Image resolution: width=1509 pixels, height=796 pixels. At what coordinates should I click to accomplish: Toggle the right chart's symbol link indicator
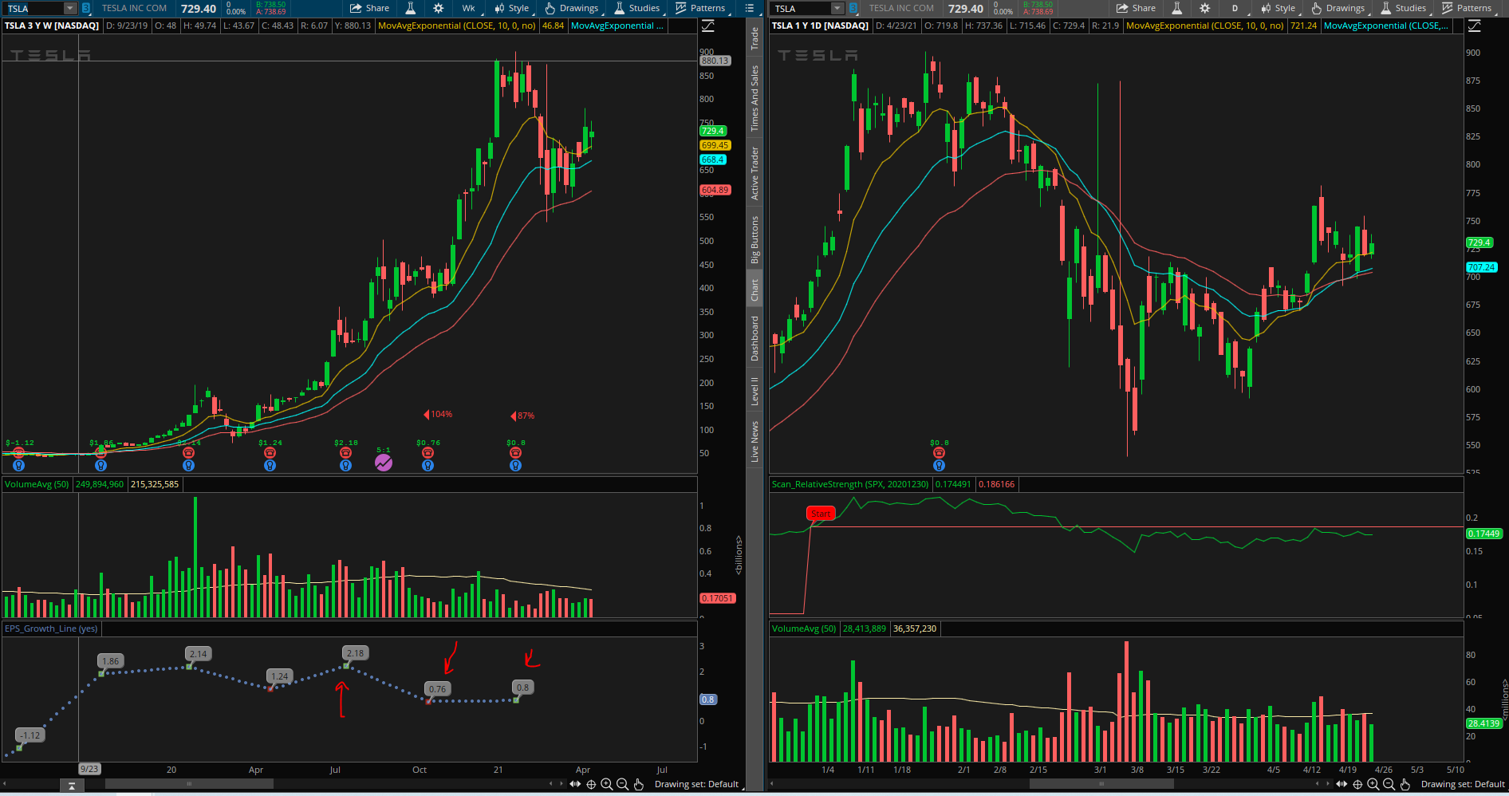click(853, 8)
